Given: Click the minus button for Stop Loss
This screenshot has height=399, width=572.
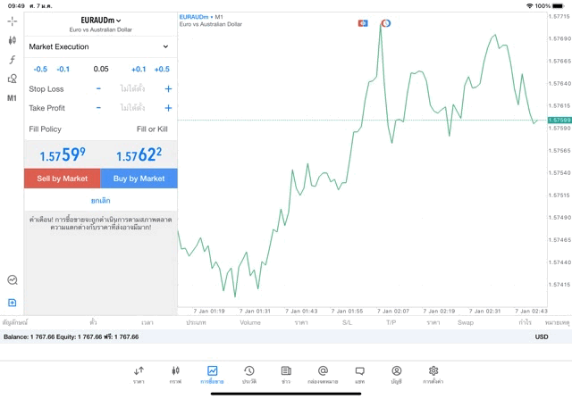Looking at the screenshot, I should 98,88.
